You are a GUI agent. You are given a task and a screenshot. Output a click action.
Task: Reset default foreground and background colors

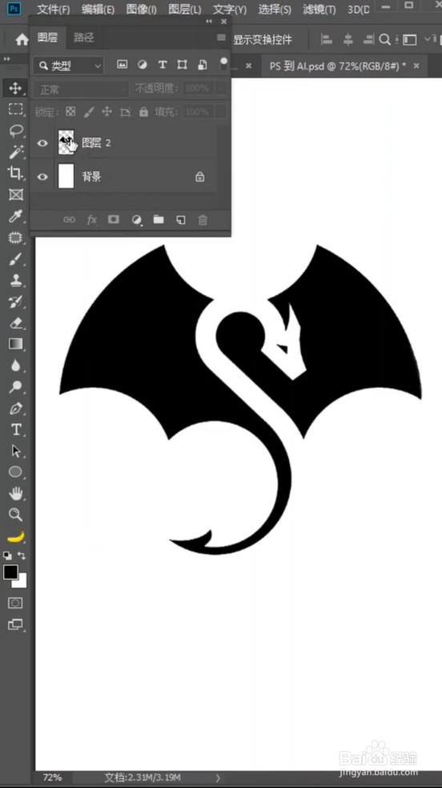pyautogui.click(x=7, y=556)
